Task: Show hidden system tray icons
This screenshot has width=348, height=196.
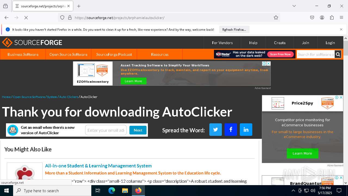Action: tap(293, 191)
